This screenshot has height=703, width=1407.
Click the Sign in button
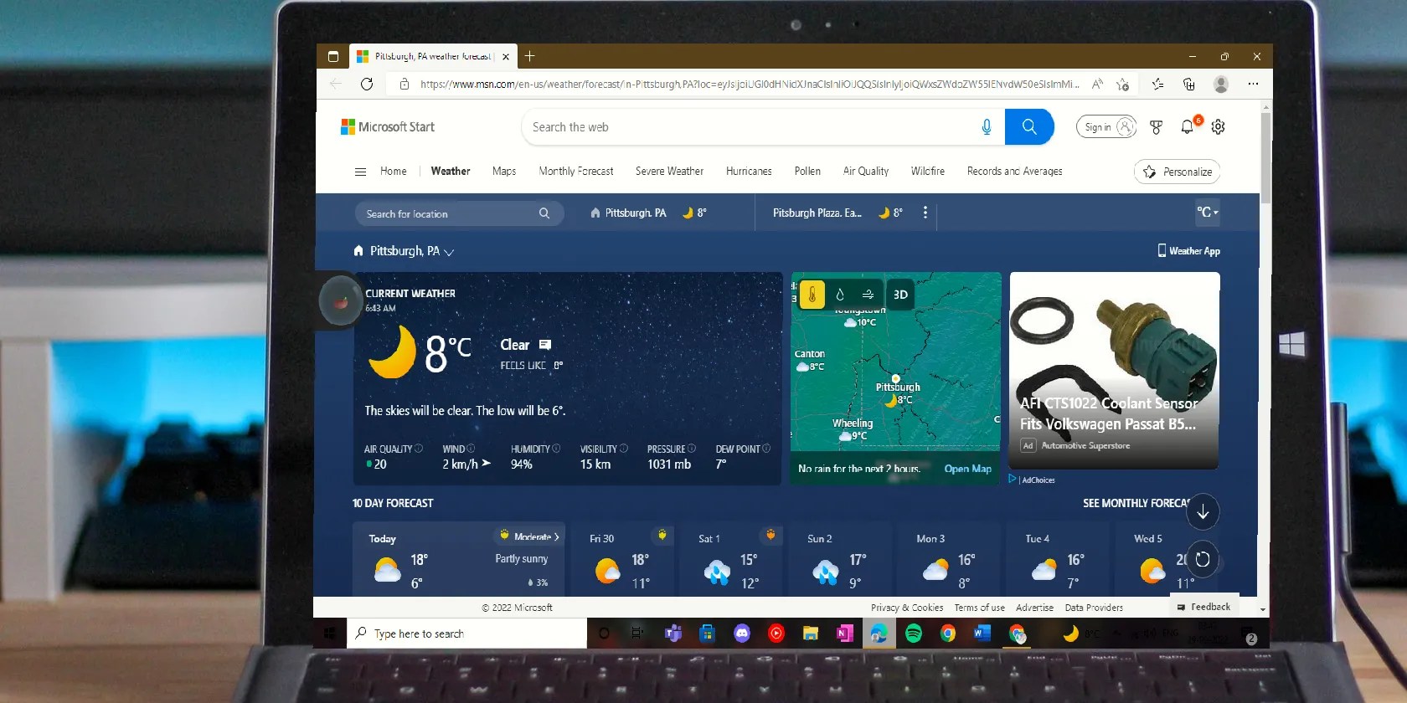pos(1106,127)
